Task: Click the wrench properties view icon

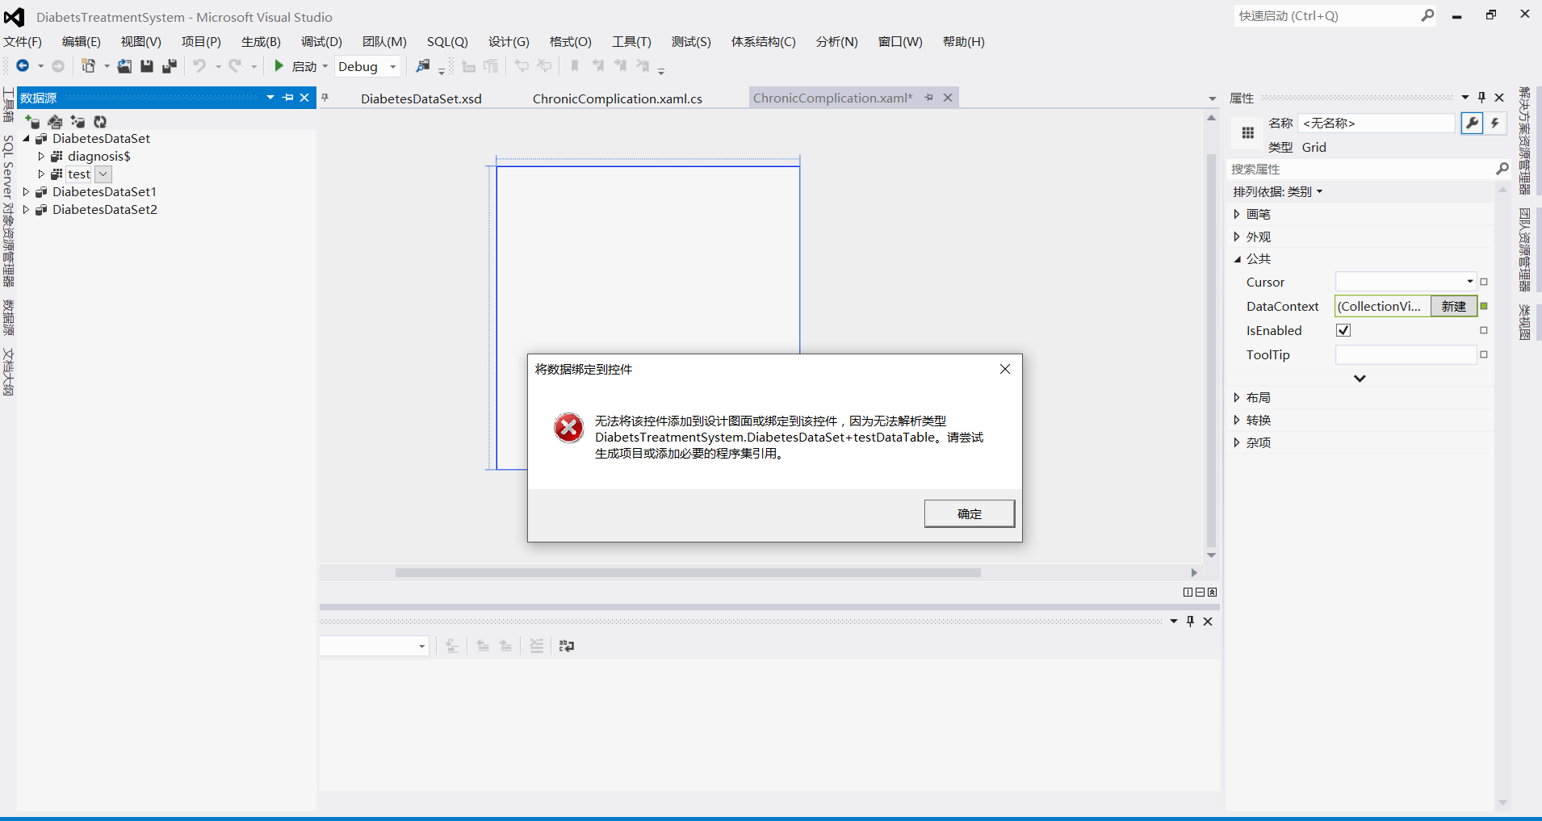Action: pyautogui.click(x=1473, y=124)
